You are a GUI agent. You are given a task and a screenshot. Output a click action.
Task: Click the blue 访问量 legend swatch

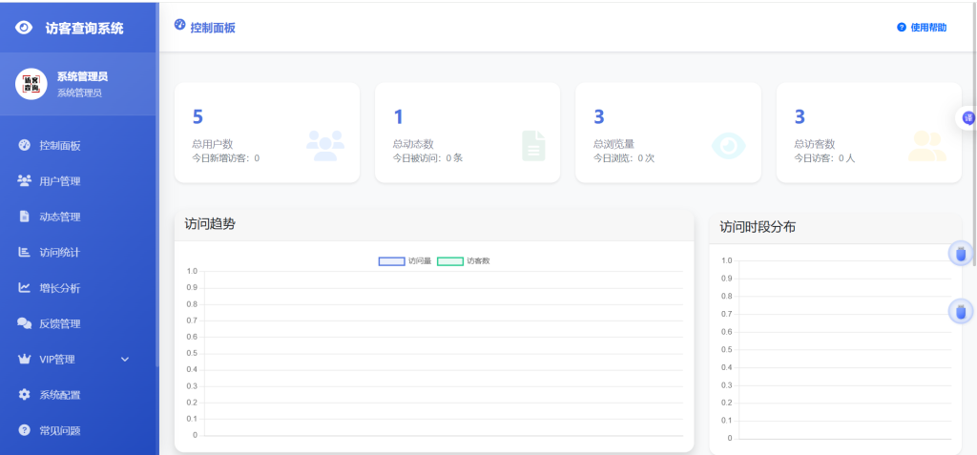(x=391, y=261)
